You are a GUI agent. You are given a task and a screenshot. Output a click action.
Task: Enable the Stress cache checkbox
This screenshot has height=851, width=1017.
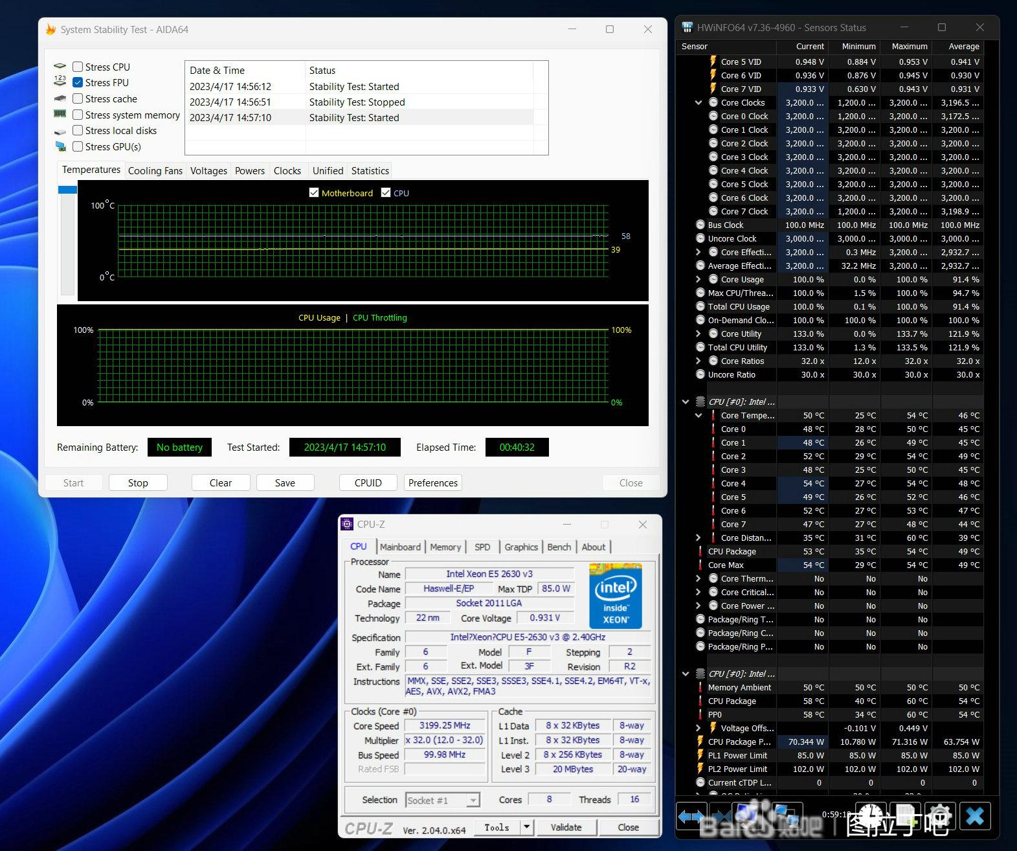point(78,98)
